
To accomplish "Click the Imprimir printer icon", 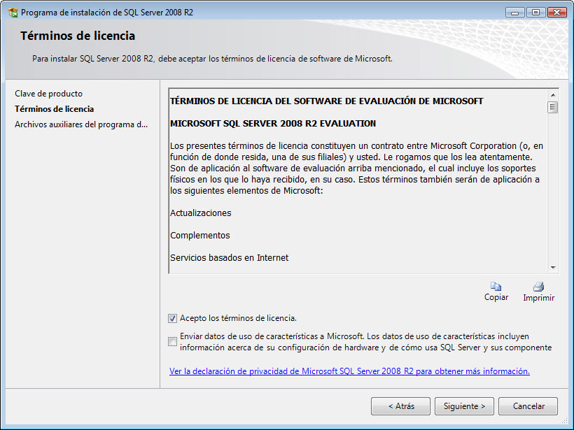I will click(538, 286).
